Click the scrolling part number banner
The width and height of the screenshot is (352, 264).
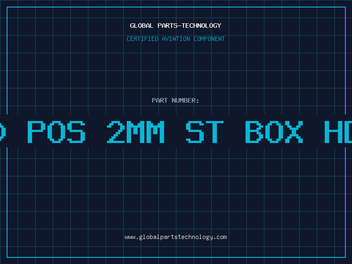[176, 131]
